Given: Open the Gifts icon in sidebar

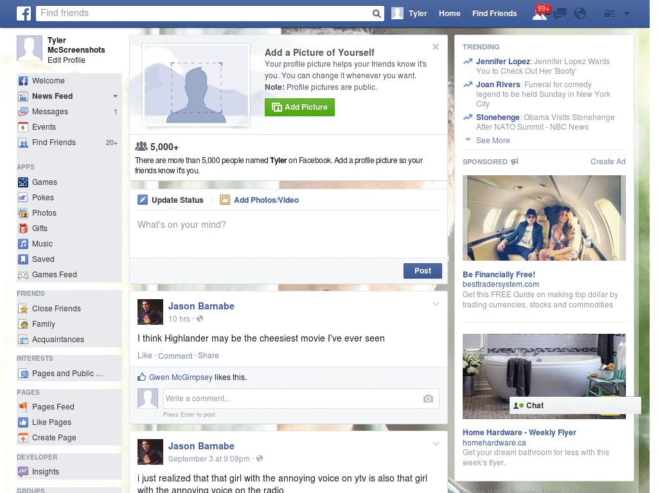Looking at the screenshot, I should (23, 229).
